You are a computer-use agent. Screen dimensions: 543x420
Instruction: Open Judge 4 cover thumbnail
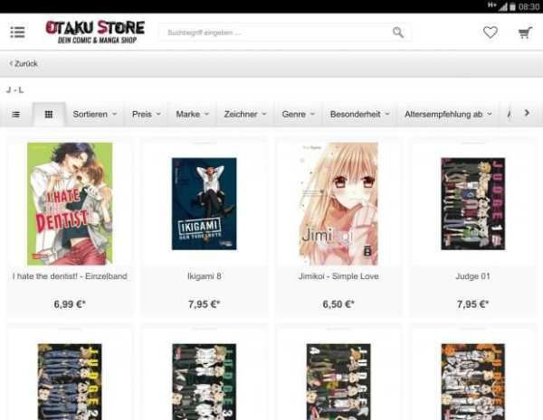[338, 382]
